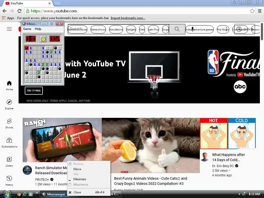Open the Apps shortcut in bookmarks bar

(x=8, y=18)
